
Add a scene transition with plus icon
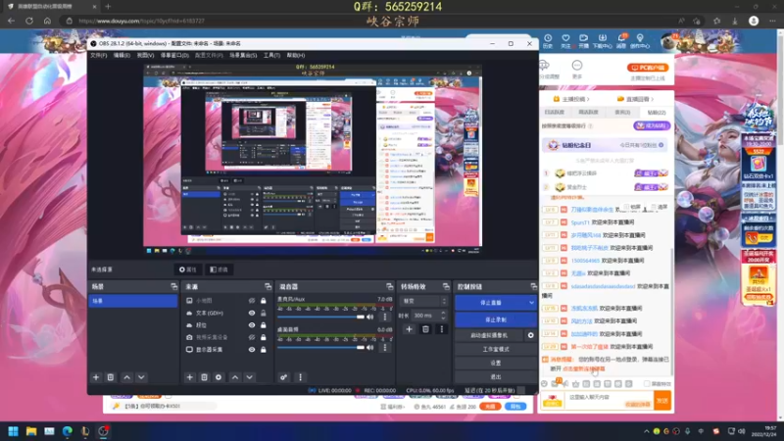[409, 329]
